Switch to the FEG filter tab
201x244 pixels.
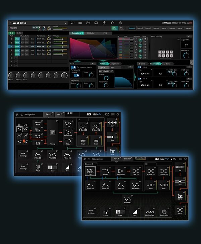113,68
